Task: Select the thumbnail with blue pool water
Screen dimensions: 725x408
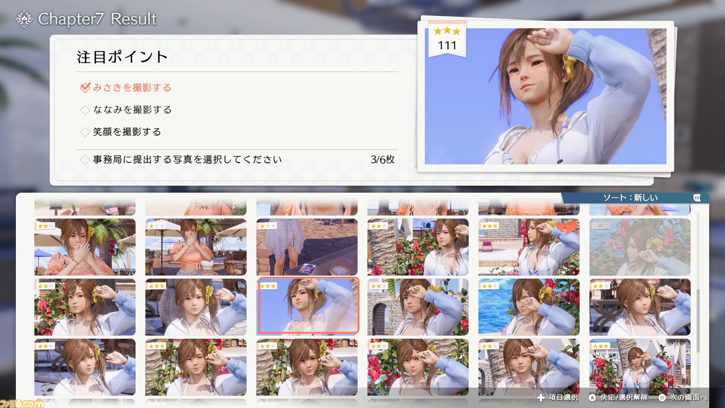Action: [x=529, y=307]
